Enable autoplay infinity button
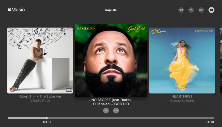 point(201,10)
